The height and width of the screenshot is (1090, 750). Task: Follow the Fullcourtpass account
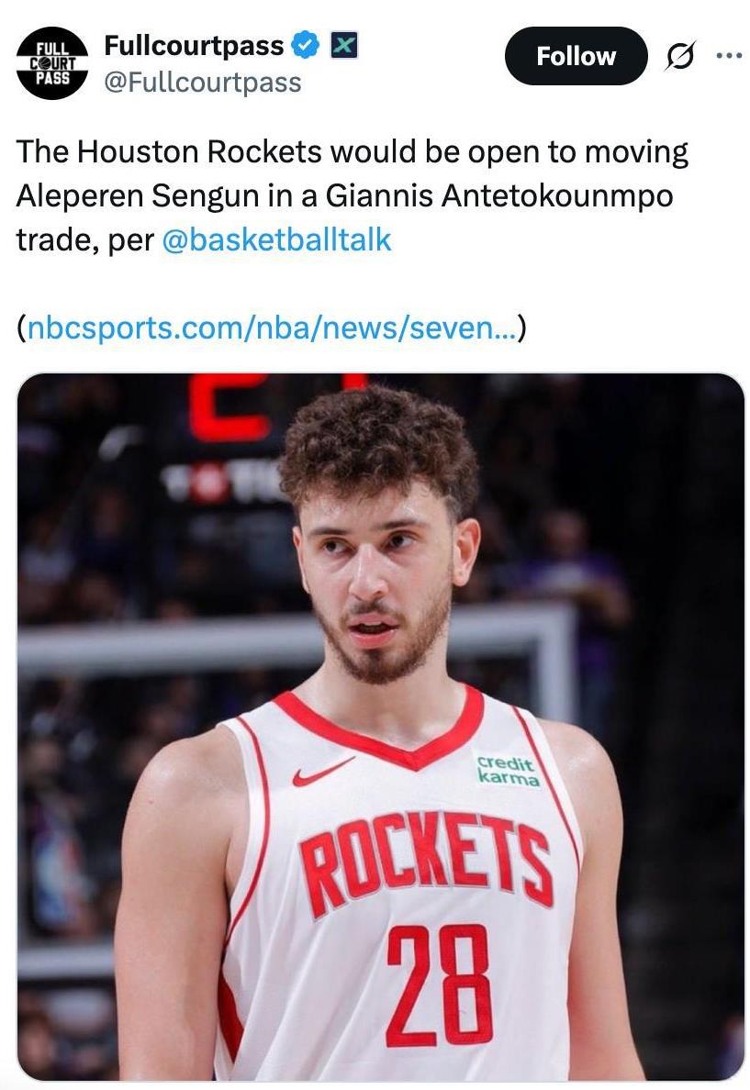pyautogui.click(x=576, y=56)
